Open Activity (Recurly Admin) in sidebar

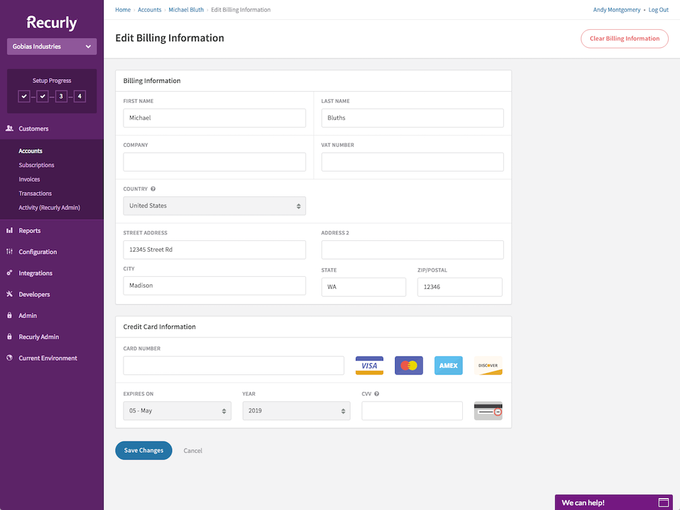[49, 207]
